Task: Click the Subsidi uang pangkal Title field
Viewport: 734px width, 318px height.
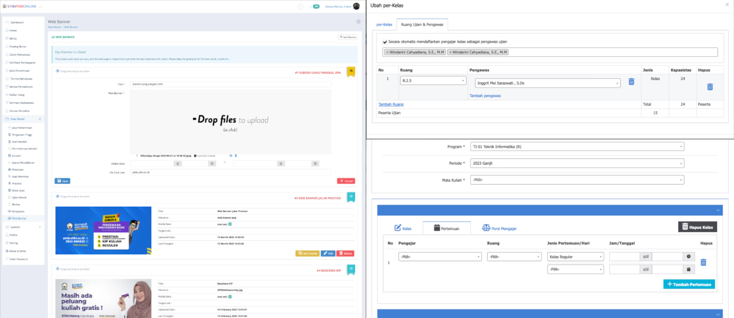Action: point(230,84)
